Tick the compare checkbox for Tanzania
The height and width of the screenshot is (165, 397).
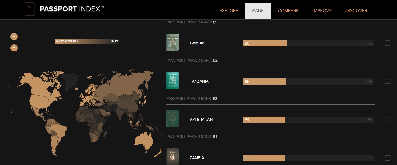click(388, 81)
